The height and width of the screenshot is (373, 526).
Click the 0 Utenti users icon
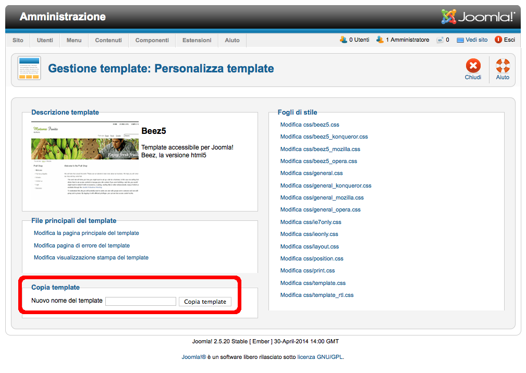tap(343, 40)
